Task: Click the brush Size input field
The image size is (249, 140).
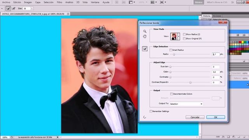Action: tap(27, 9)
